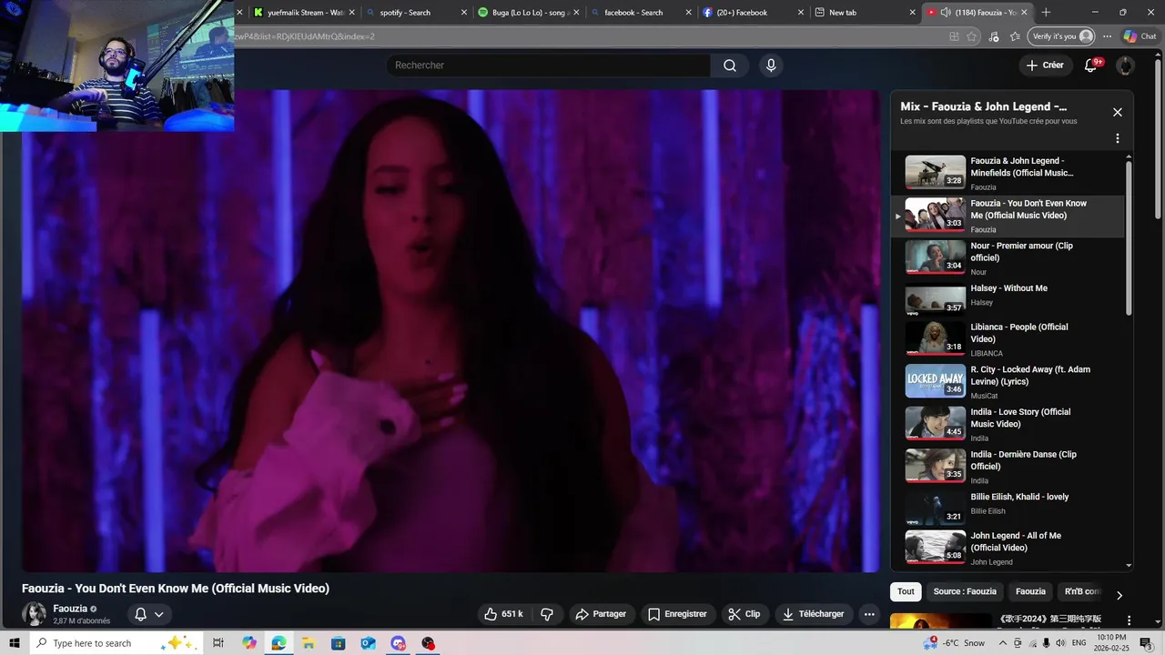The width and height of the screenshot is (1165, 655).
Task: Select Billie Eilish, Khalid - lovely title
Action: tap(1019, 497)
